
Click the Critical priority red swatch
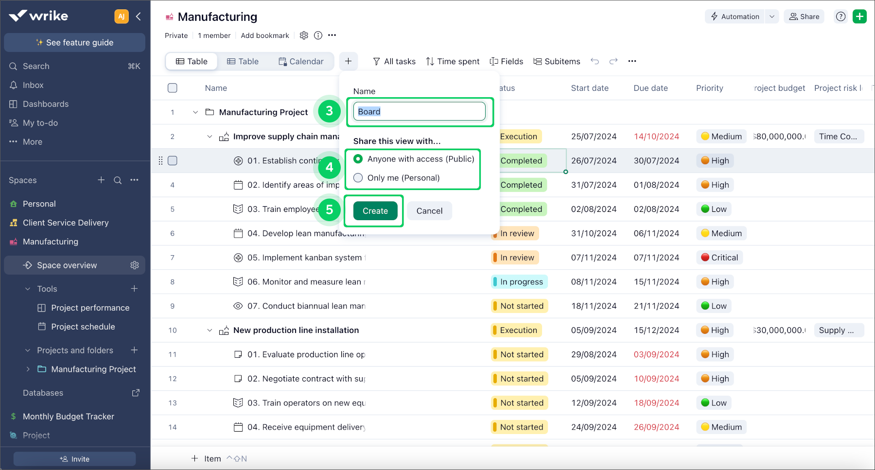[x=705, y=258]
